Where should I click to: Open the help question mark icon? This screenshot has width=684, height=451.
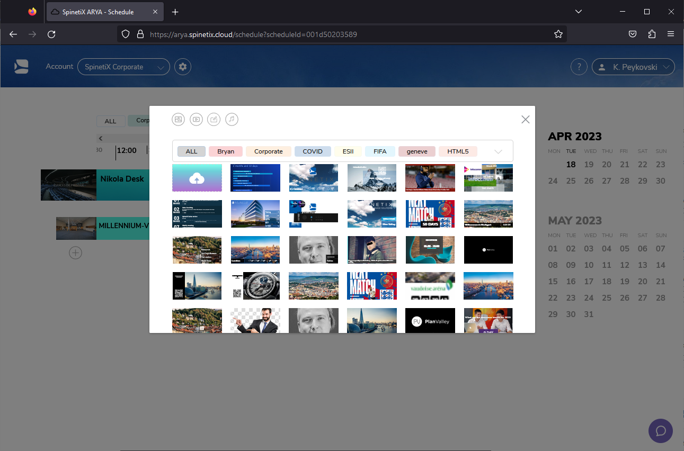coord(579,67)
